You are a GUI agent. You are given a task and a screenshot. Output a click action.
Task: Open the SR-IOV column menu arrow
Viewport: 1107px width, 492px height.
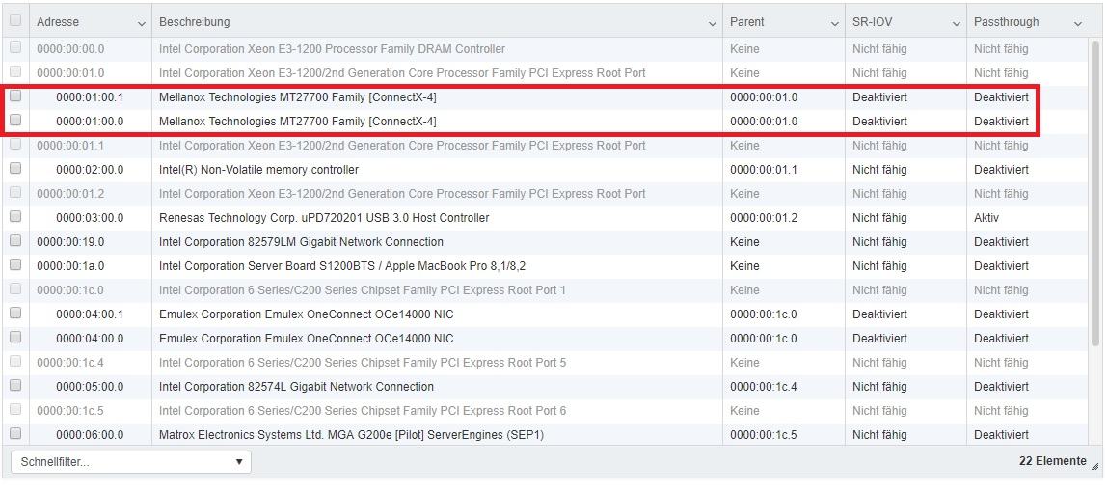pyautogui.click(x=957, y=23)
